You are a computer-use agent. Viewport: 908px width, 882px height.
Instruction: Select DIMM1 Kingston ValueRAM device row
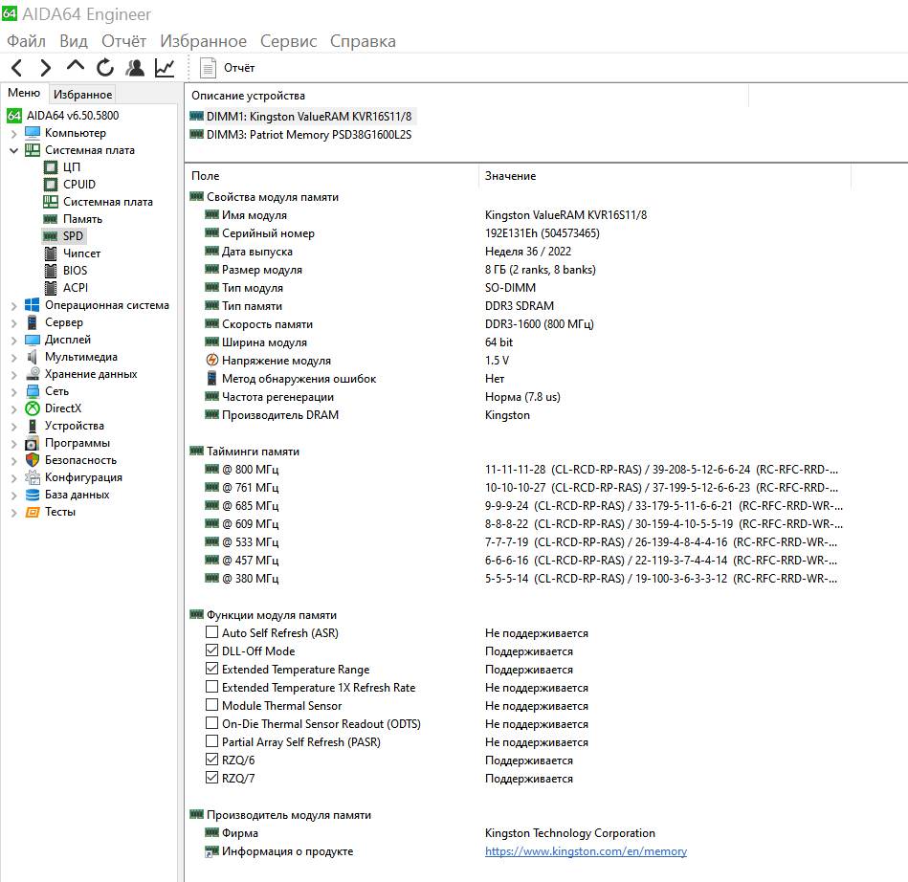point(301,117)
